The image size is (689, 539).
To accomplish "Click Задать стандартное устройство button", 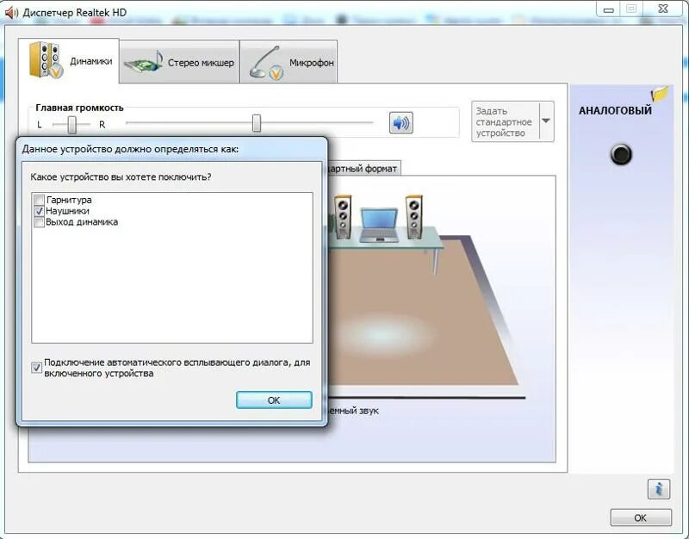I will pyautogui.click(x=506, y=121).
